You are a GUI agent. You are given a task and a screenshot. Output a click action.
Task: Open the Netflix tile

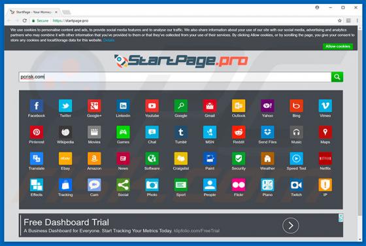point(325,158)
